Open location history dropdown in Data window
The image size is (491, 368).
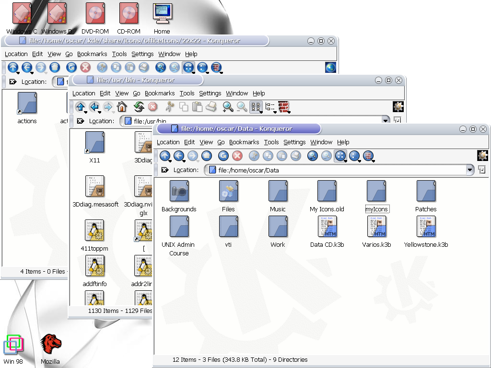pyautogui.click(x=470, y=170)
